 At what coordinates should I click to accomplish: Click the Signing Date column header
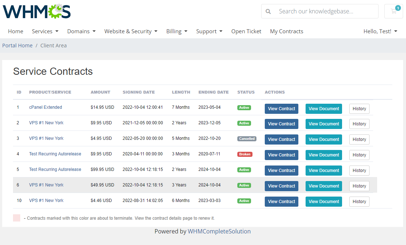139,92
